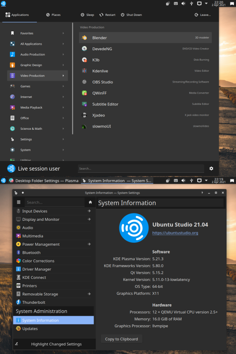Expand Graphic Design category

(37, 65)
